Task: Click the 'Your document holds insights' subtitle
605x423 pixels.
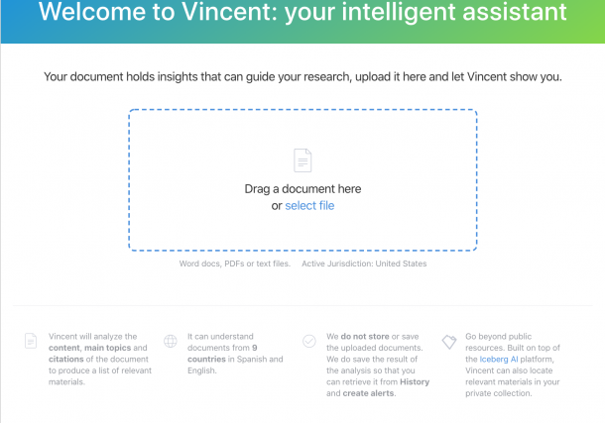Action: (x=302, y=75)
